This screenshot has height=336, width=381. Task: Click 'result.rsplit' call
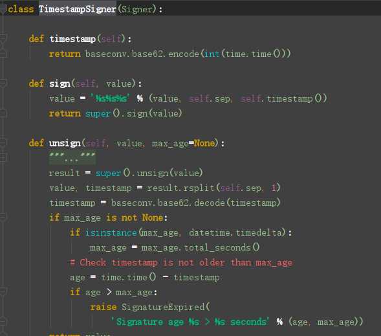180,188
